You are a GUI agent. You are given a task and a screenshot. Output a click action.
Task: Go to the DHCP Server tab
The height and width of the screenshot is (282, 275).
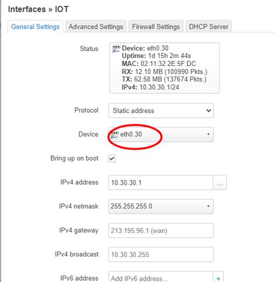[208, 27]
